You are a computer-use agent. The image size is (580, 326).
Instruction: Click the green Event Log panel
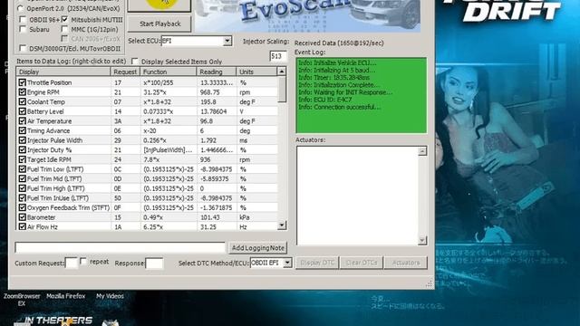361,95
